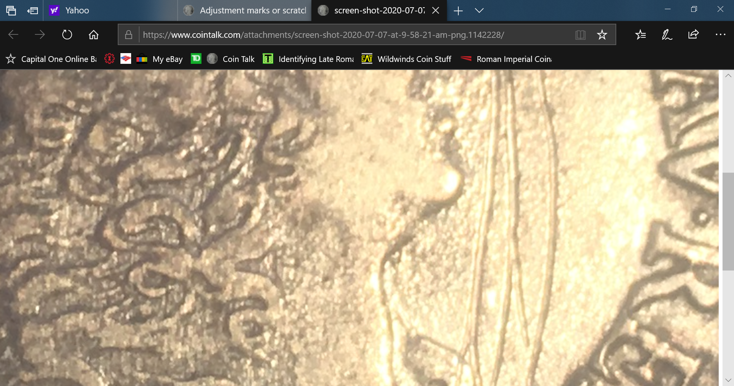Click the Set tabs aside icon
Viewport: 734px width, 386px height.
[32, 11]
